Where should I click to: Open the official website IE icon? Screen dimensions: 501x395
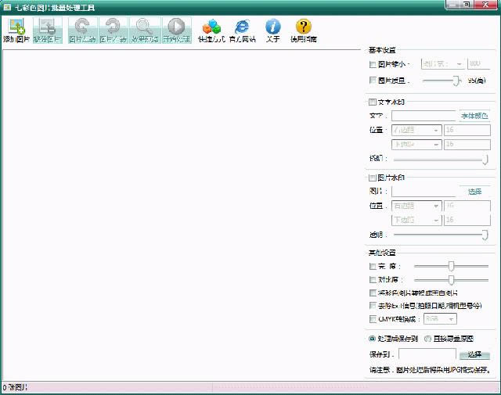(241, 29)
